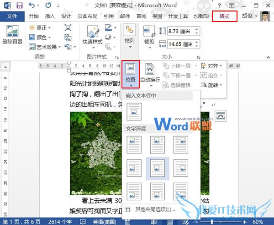Open the File (文件) tab
This screenshot has width=274, height=225.
12,16
